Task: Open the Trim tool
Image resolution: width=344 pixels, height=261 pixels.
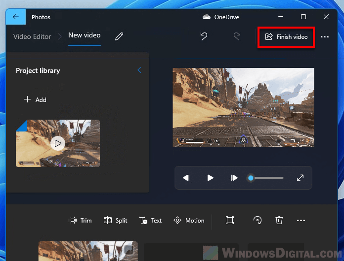Action: tap(80, 220)
